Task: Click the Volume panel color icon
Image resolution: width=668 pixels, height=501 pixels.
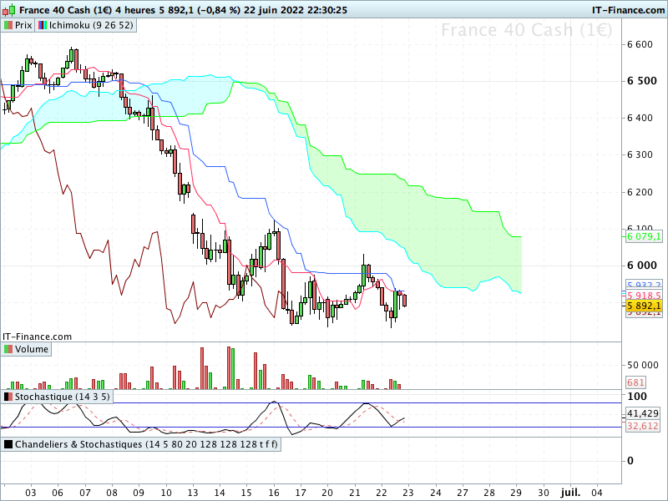Action: pos(8,349)
